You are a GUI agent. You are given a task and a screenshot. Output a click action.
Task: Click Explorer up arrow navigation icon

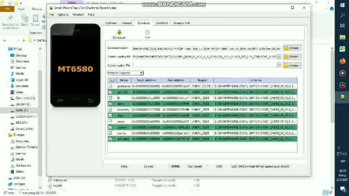pos(24,41)
